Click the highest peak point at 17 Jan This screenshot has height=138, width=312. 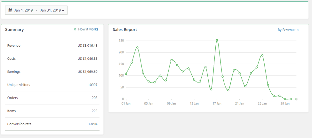217,40
